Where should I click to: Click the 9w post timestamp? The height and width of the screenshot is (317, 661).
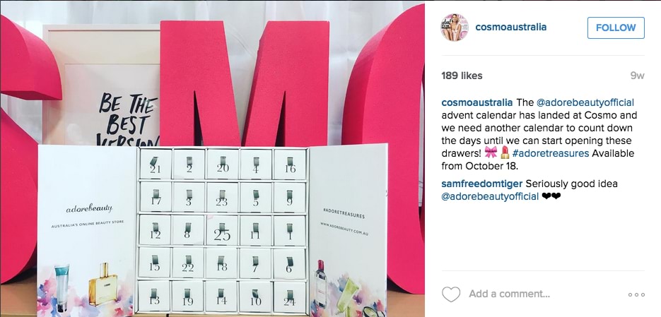point(638,76)
